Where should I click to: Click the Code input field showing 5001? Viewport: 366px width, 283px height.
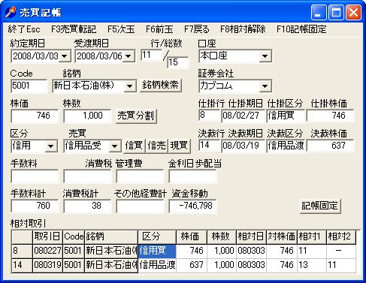(29, 86)
